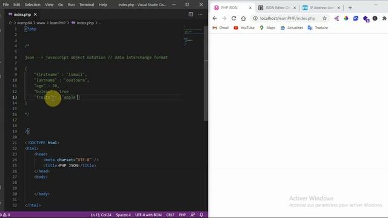Screen dimensions: 388x218
Task: Open the Selection menu
Action: [32, 4]
